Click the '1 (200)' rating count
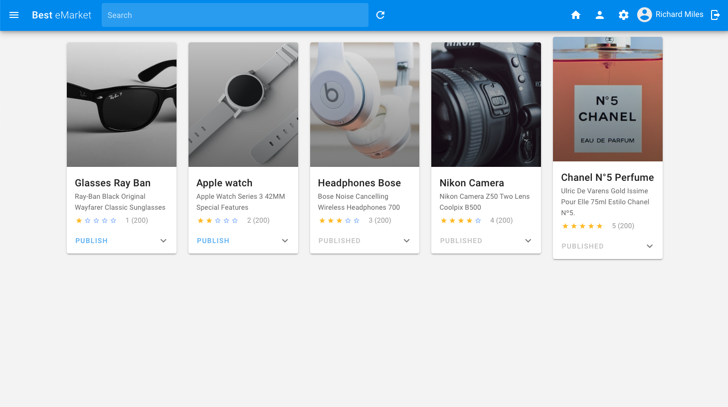This screenshot has width=728, height=407. [x=137, y=220]
